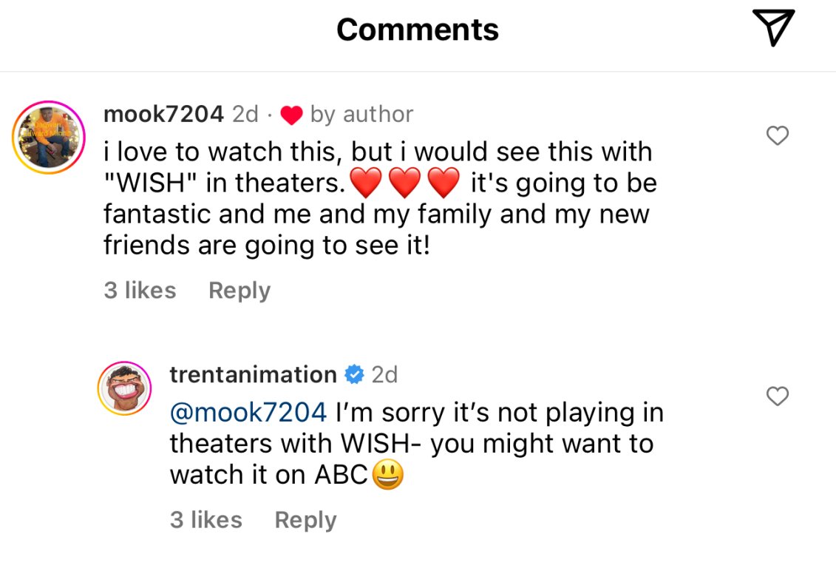Viewport: 836px width, 568px height.
Task: Tap the paper plane share icon
Action: 772,28
